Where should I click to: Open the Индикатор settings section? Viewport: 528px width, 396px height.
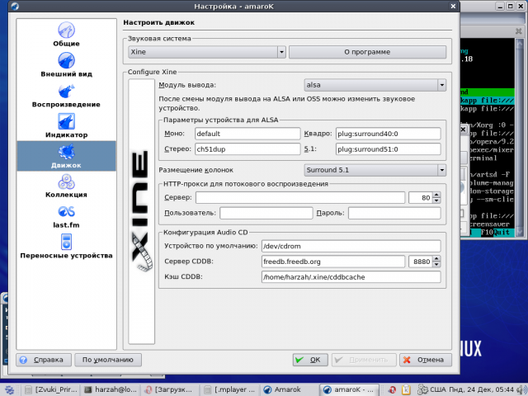click(x=66, y=125)
